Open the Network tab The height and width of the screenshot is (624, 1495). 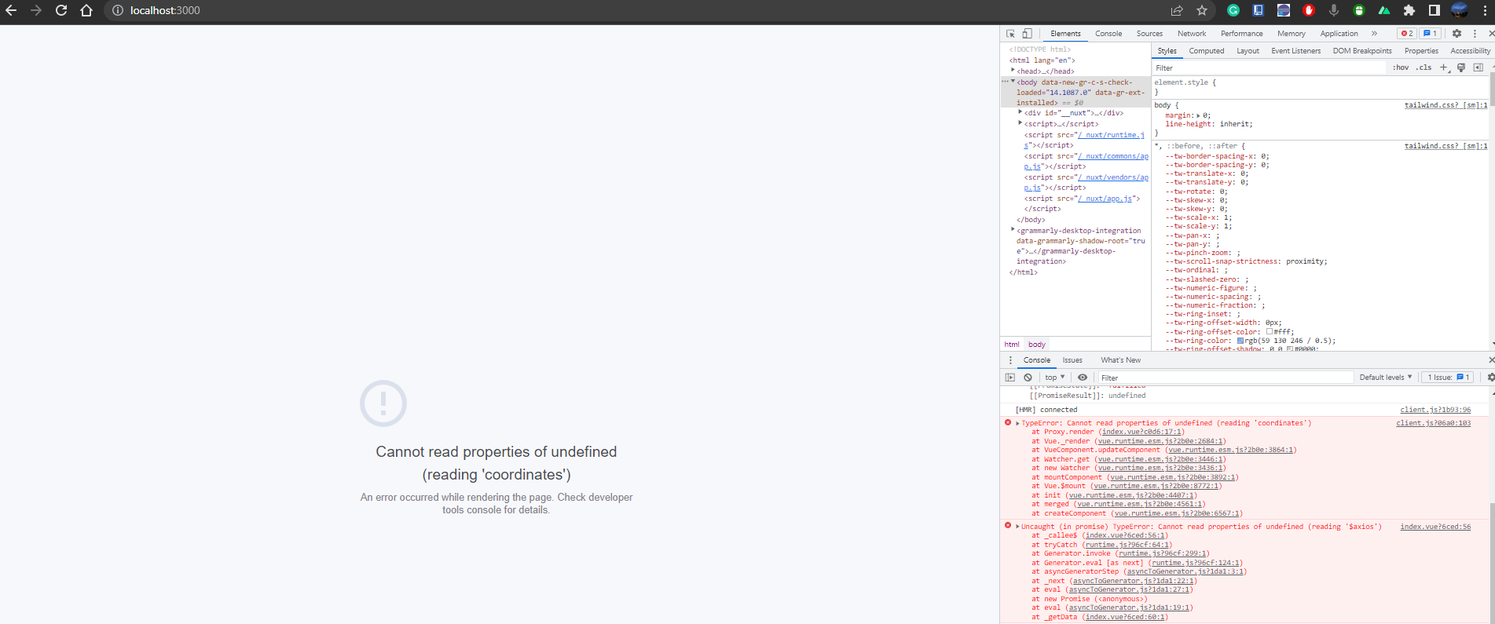[x=1192, y=34]
